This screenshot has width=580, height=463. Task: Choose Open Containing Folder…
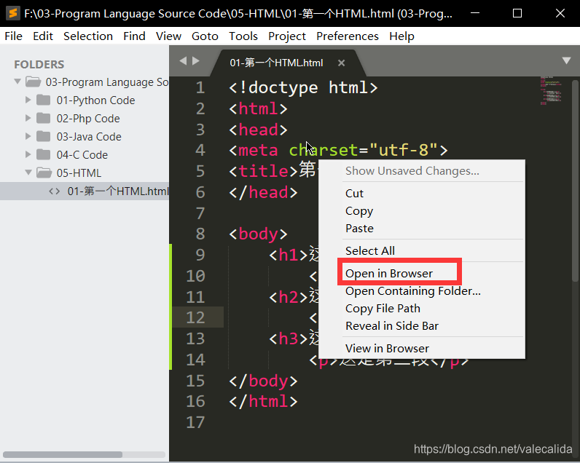pos(422,290)
